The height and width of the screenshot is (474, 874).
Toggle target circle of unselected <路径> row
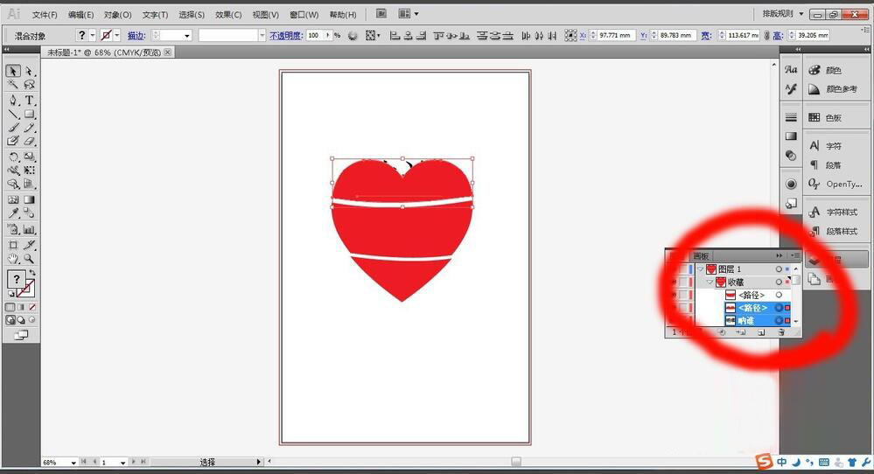point(779,295)
